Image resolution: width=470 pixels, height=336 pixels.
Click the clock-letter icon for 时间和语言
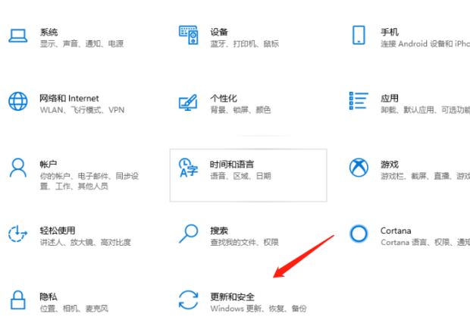coord(188,168)
